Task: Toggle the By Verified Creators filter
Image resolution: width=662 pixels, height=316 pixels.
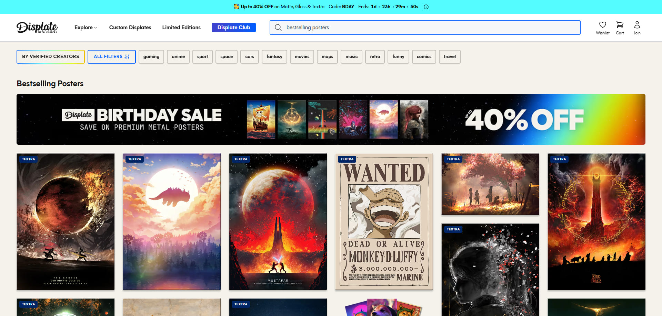Action: [51, 57]
